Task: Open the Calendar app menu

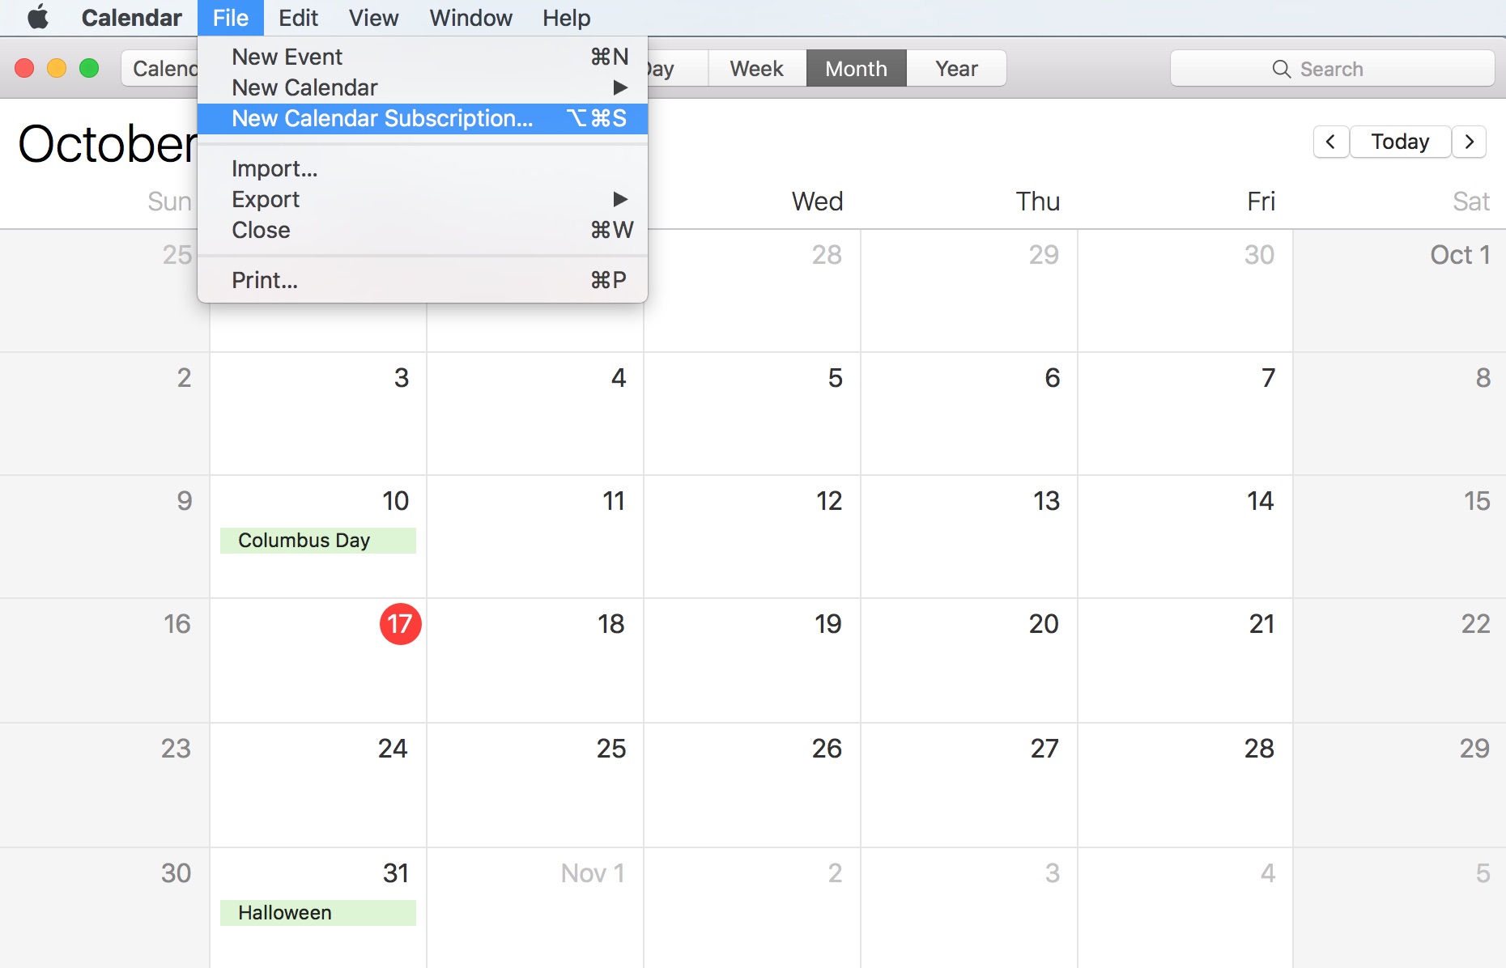Action: 131,18
